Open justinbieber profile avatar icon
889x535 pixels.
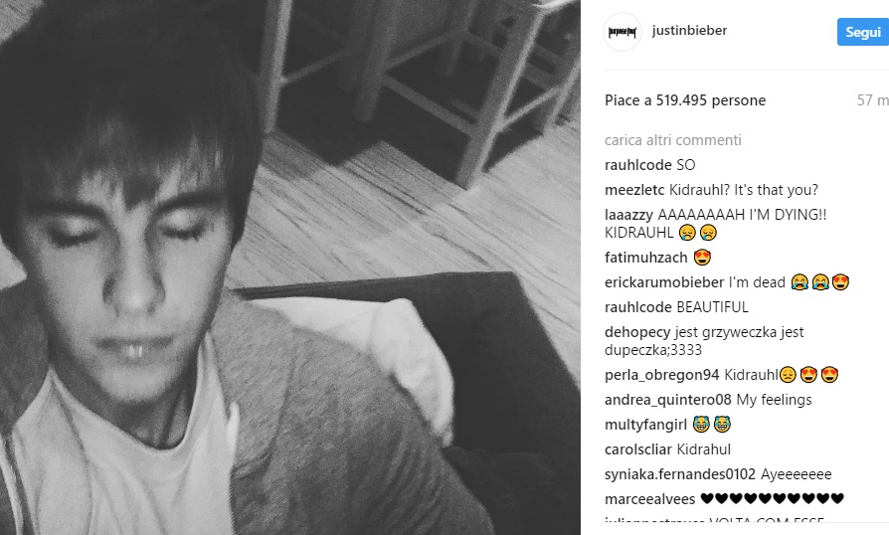tap(622, 32)
